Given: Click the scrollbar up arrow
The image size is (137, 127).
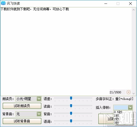Looking at the screenshot, I should coord(133,10).
